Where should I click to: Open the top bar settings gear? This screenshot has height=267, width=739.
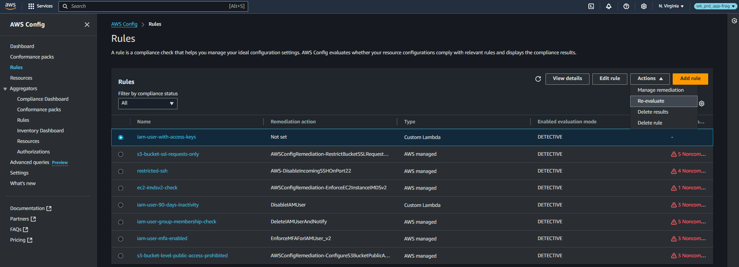(644, 6)
